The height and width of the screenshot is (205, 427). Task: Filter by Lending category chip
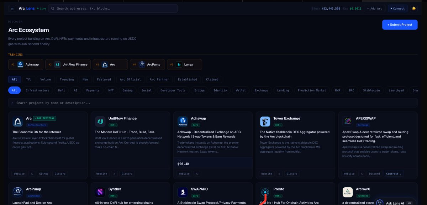coord(283,90)
